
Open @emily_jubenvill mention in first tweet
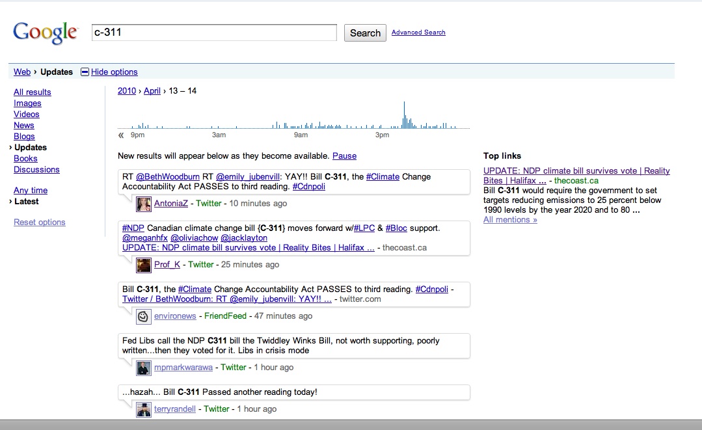(248, 177)
